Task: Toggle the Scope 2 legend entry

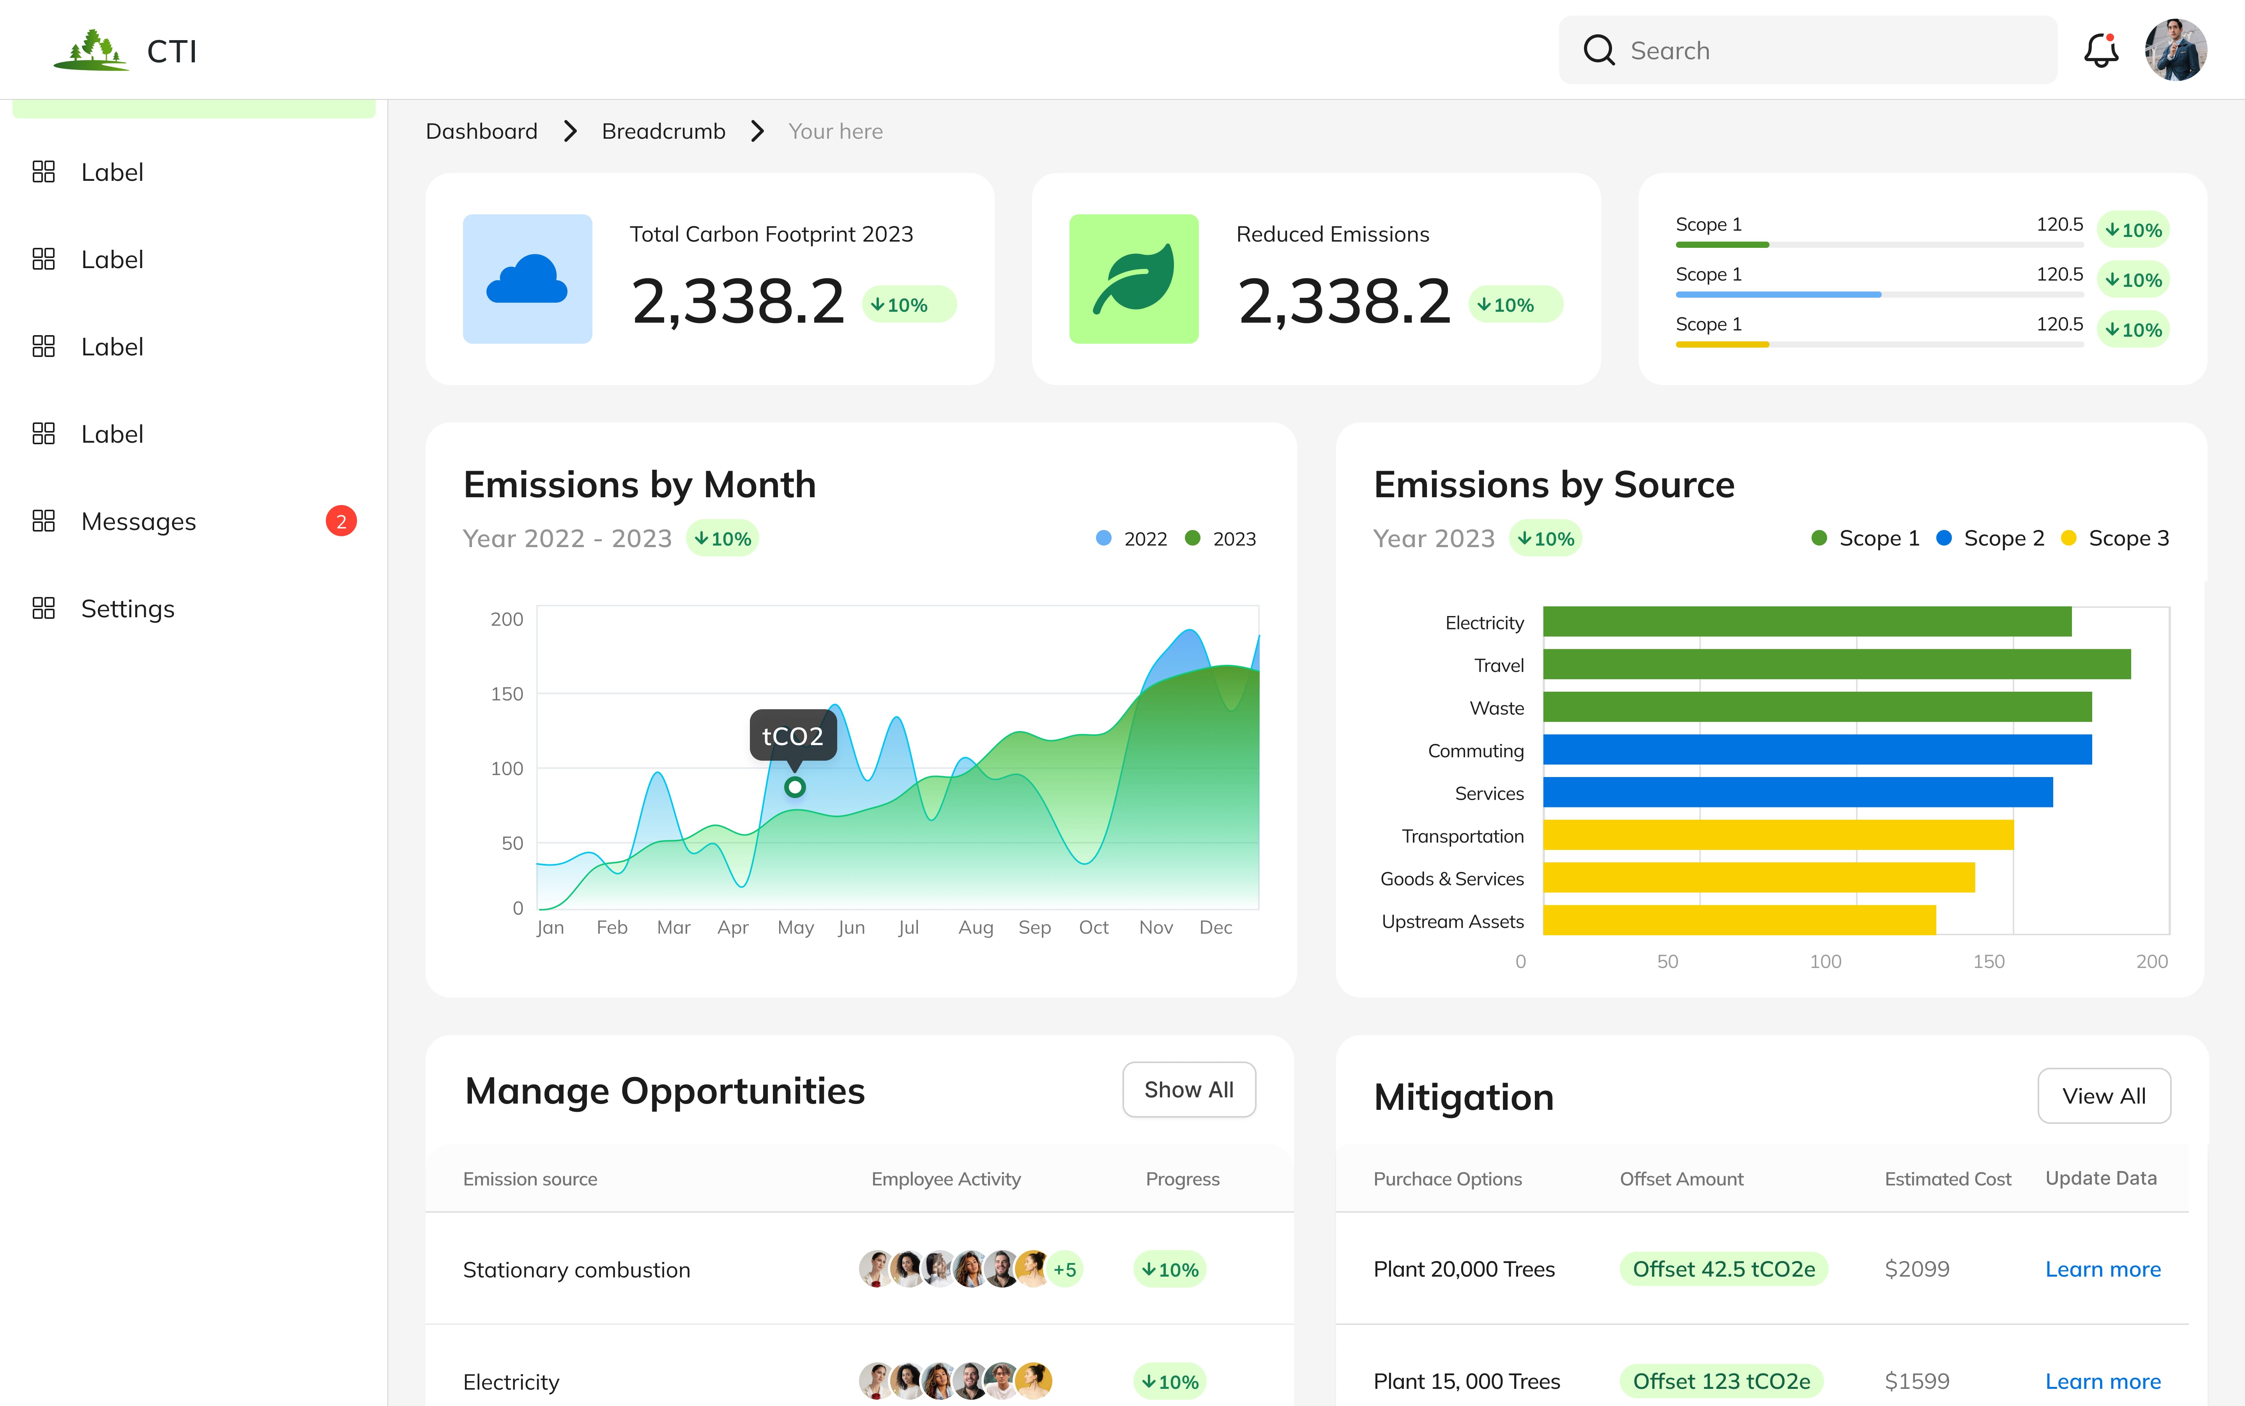Action: point(1990,539)
